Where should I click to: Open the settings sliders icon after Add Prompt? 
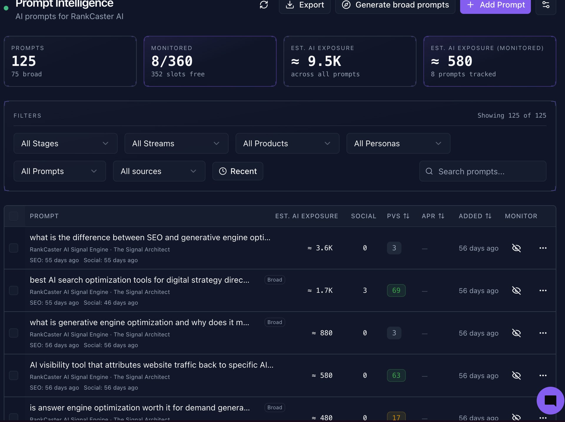tap(546, 5)
